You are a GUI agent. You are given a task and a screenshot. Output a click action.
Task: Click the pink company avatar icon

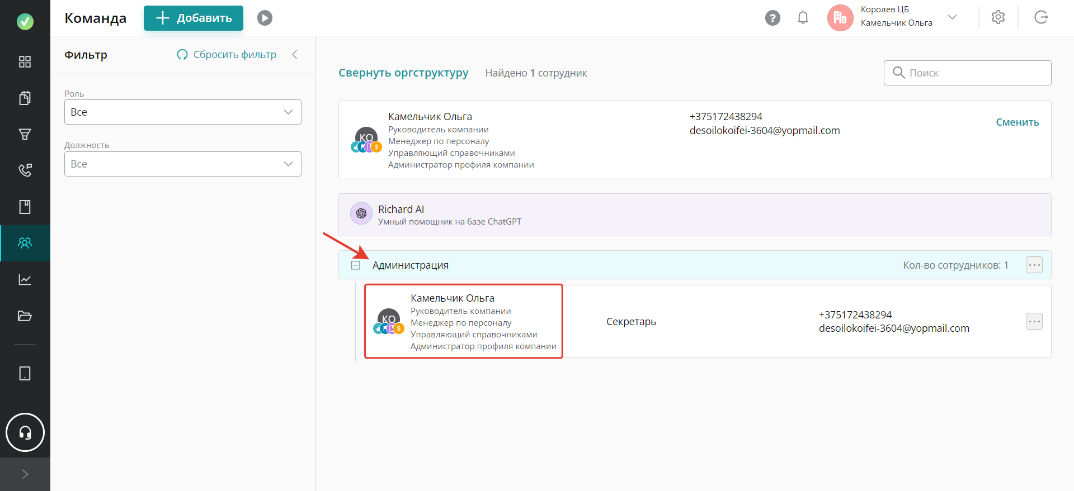[x=840, y=18]
